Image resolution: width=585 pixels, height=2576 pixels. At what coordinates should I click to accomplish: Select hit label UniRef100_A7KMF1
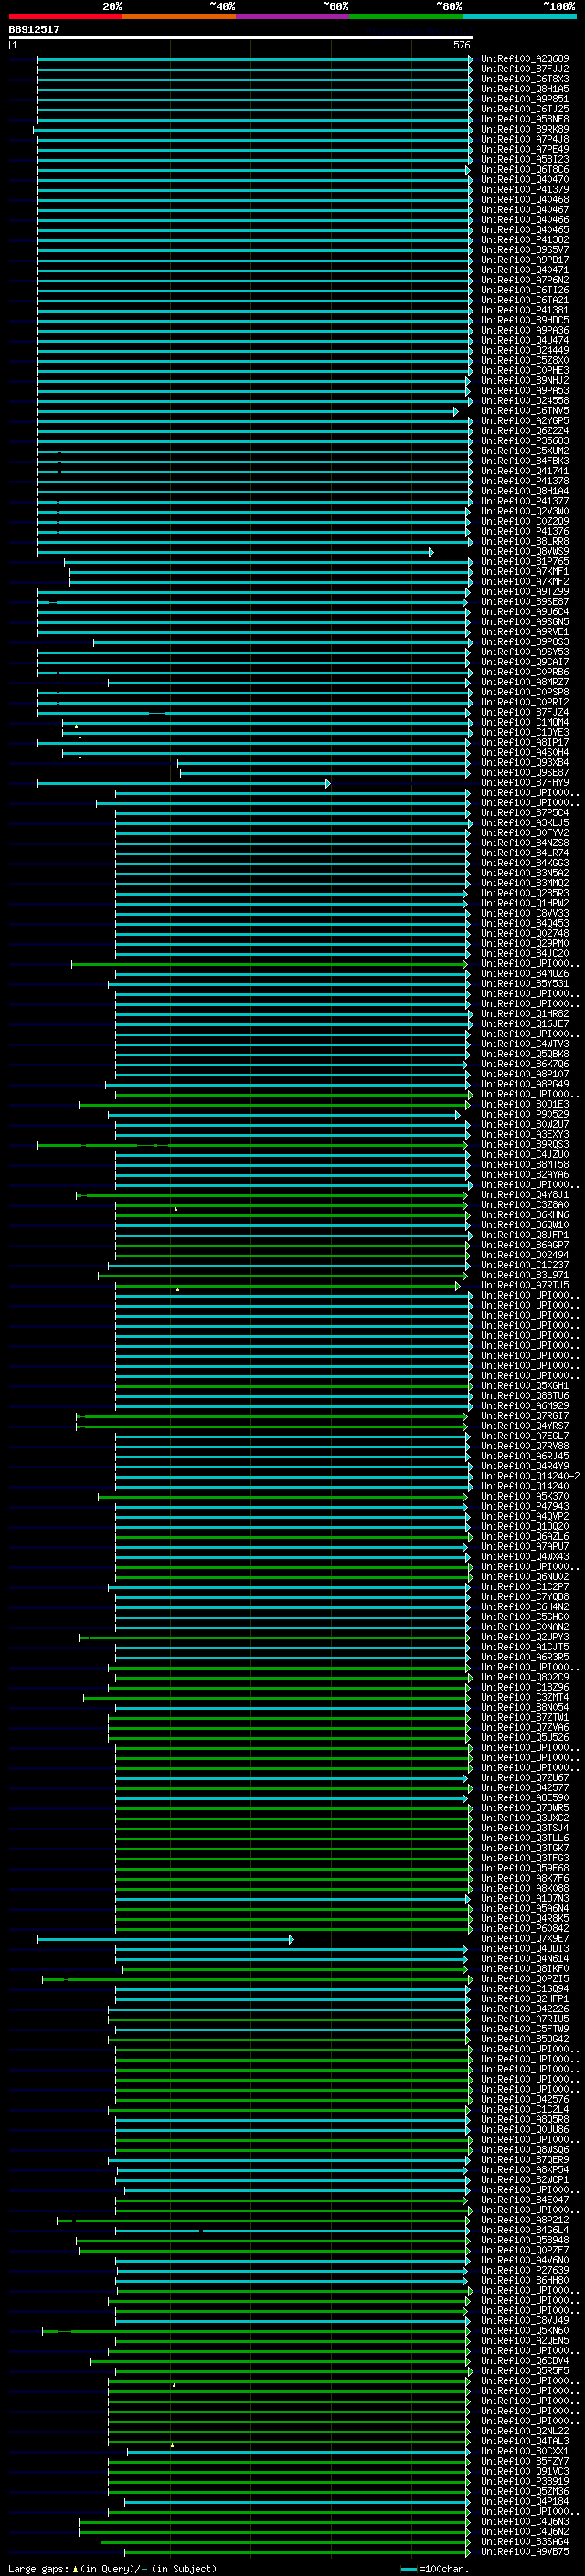click(525, 572)
